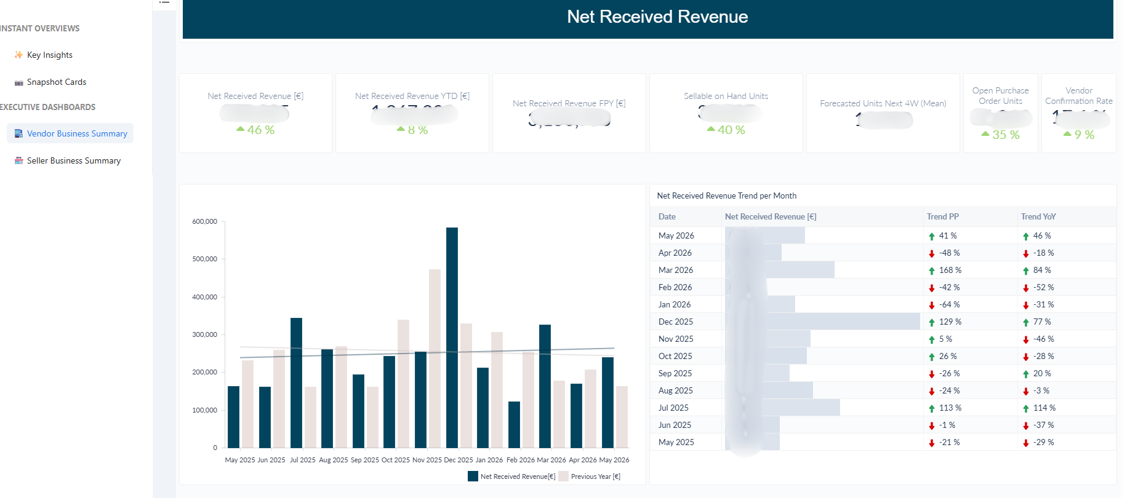Click the up arrow beside 26 %
Viewport: 1122px width, 498px height.
click(x=932, y=357)
